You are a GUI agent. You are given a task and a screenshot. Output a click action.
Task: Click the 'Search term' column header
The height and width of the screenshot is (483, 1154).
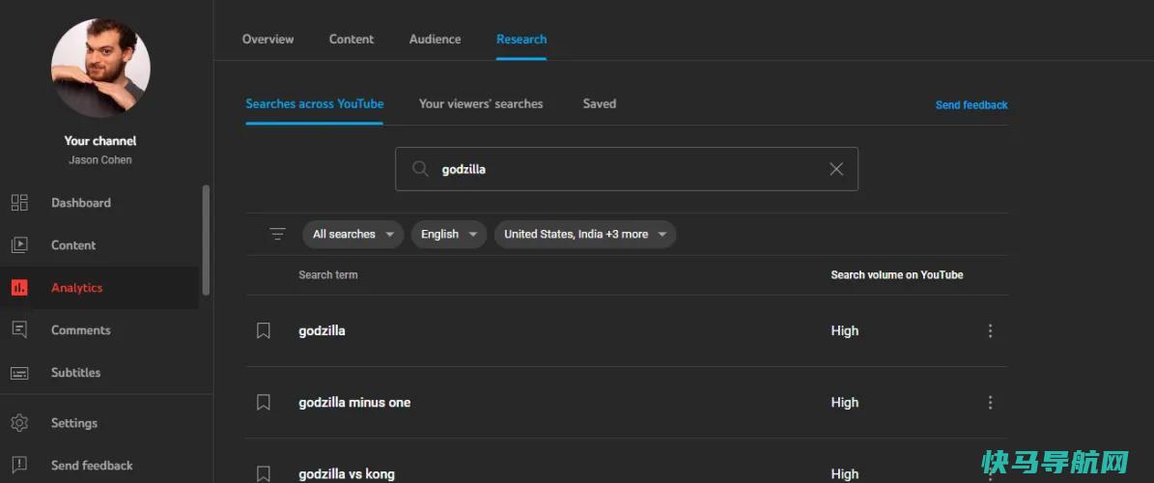click(328, 274)
